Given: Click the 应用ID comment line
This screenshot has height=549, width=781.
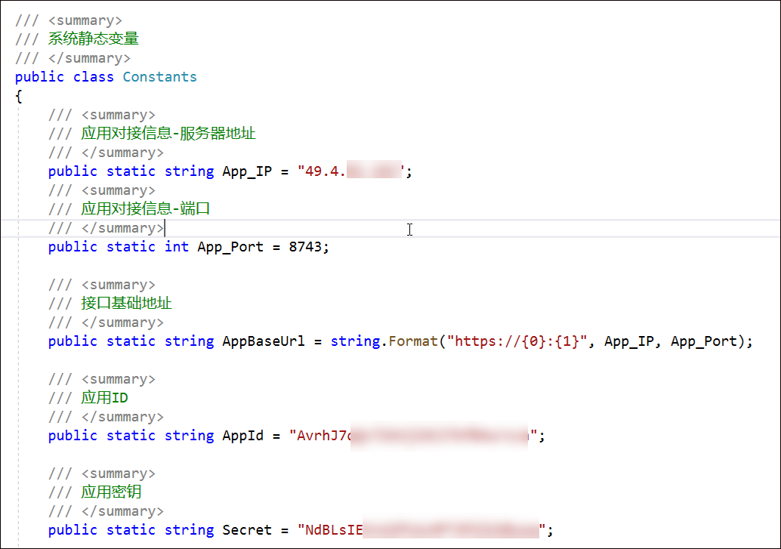Looking at the screenshot, I should 104,398.
